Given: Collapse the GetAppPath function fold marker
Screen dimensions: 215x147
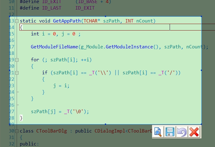Looking at the screenshot, I should (17, 21).
